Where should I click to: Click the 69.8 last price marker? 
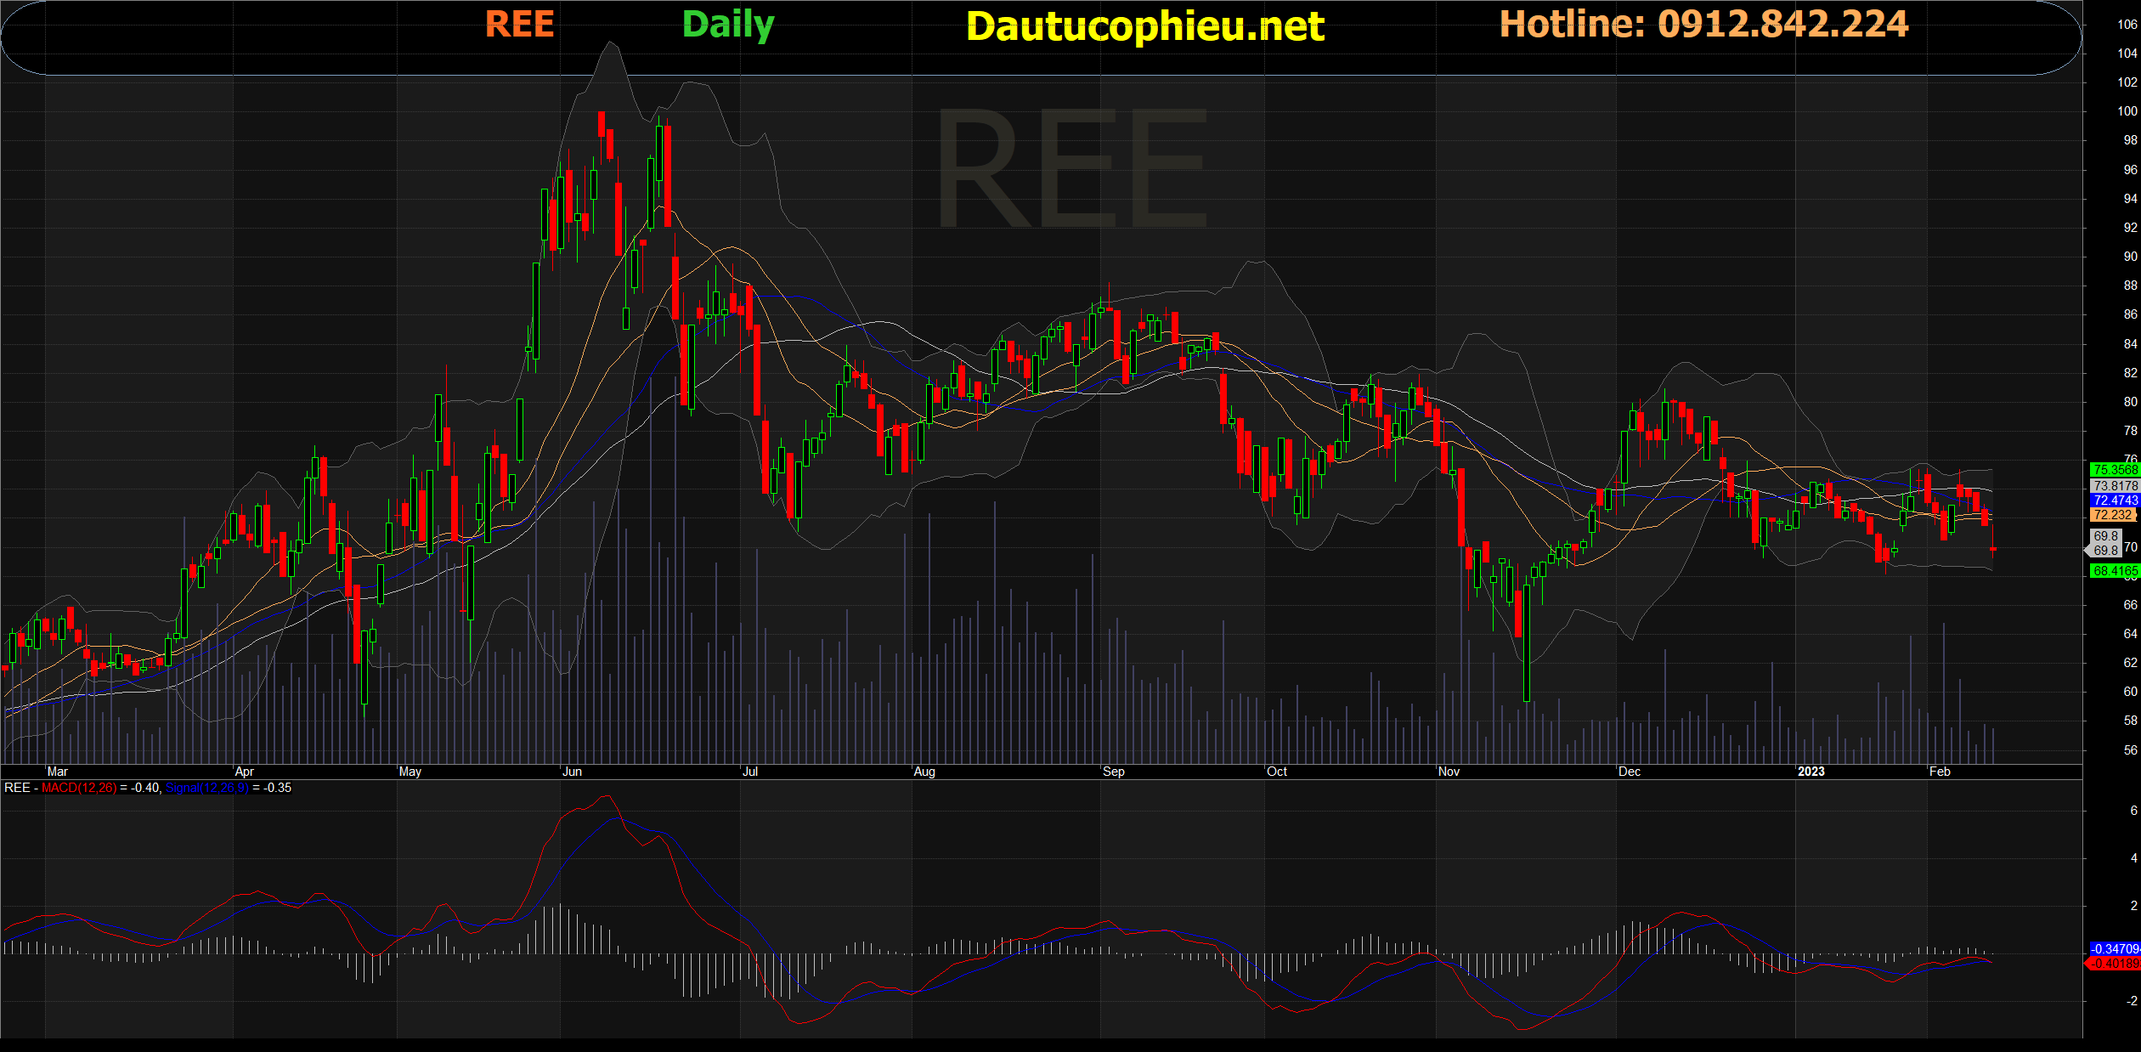tap(2105, 543)
